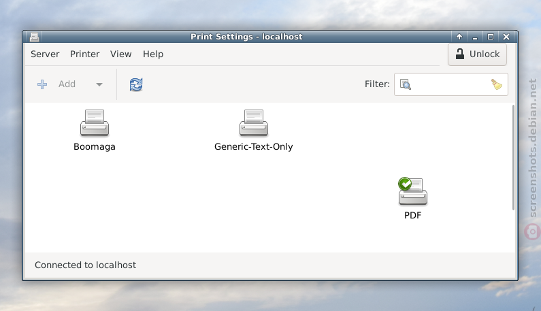Open the Help menu
Image resolution: width=541 pixels, height=311 pixels.
point(153,54)
